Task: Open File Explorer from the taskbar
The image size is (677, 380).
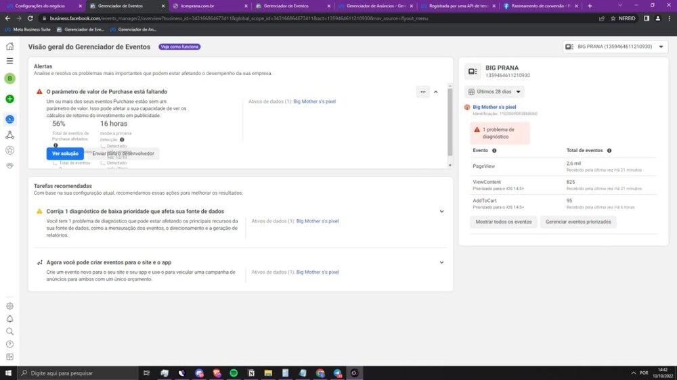Action: click(268, 373)
